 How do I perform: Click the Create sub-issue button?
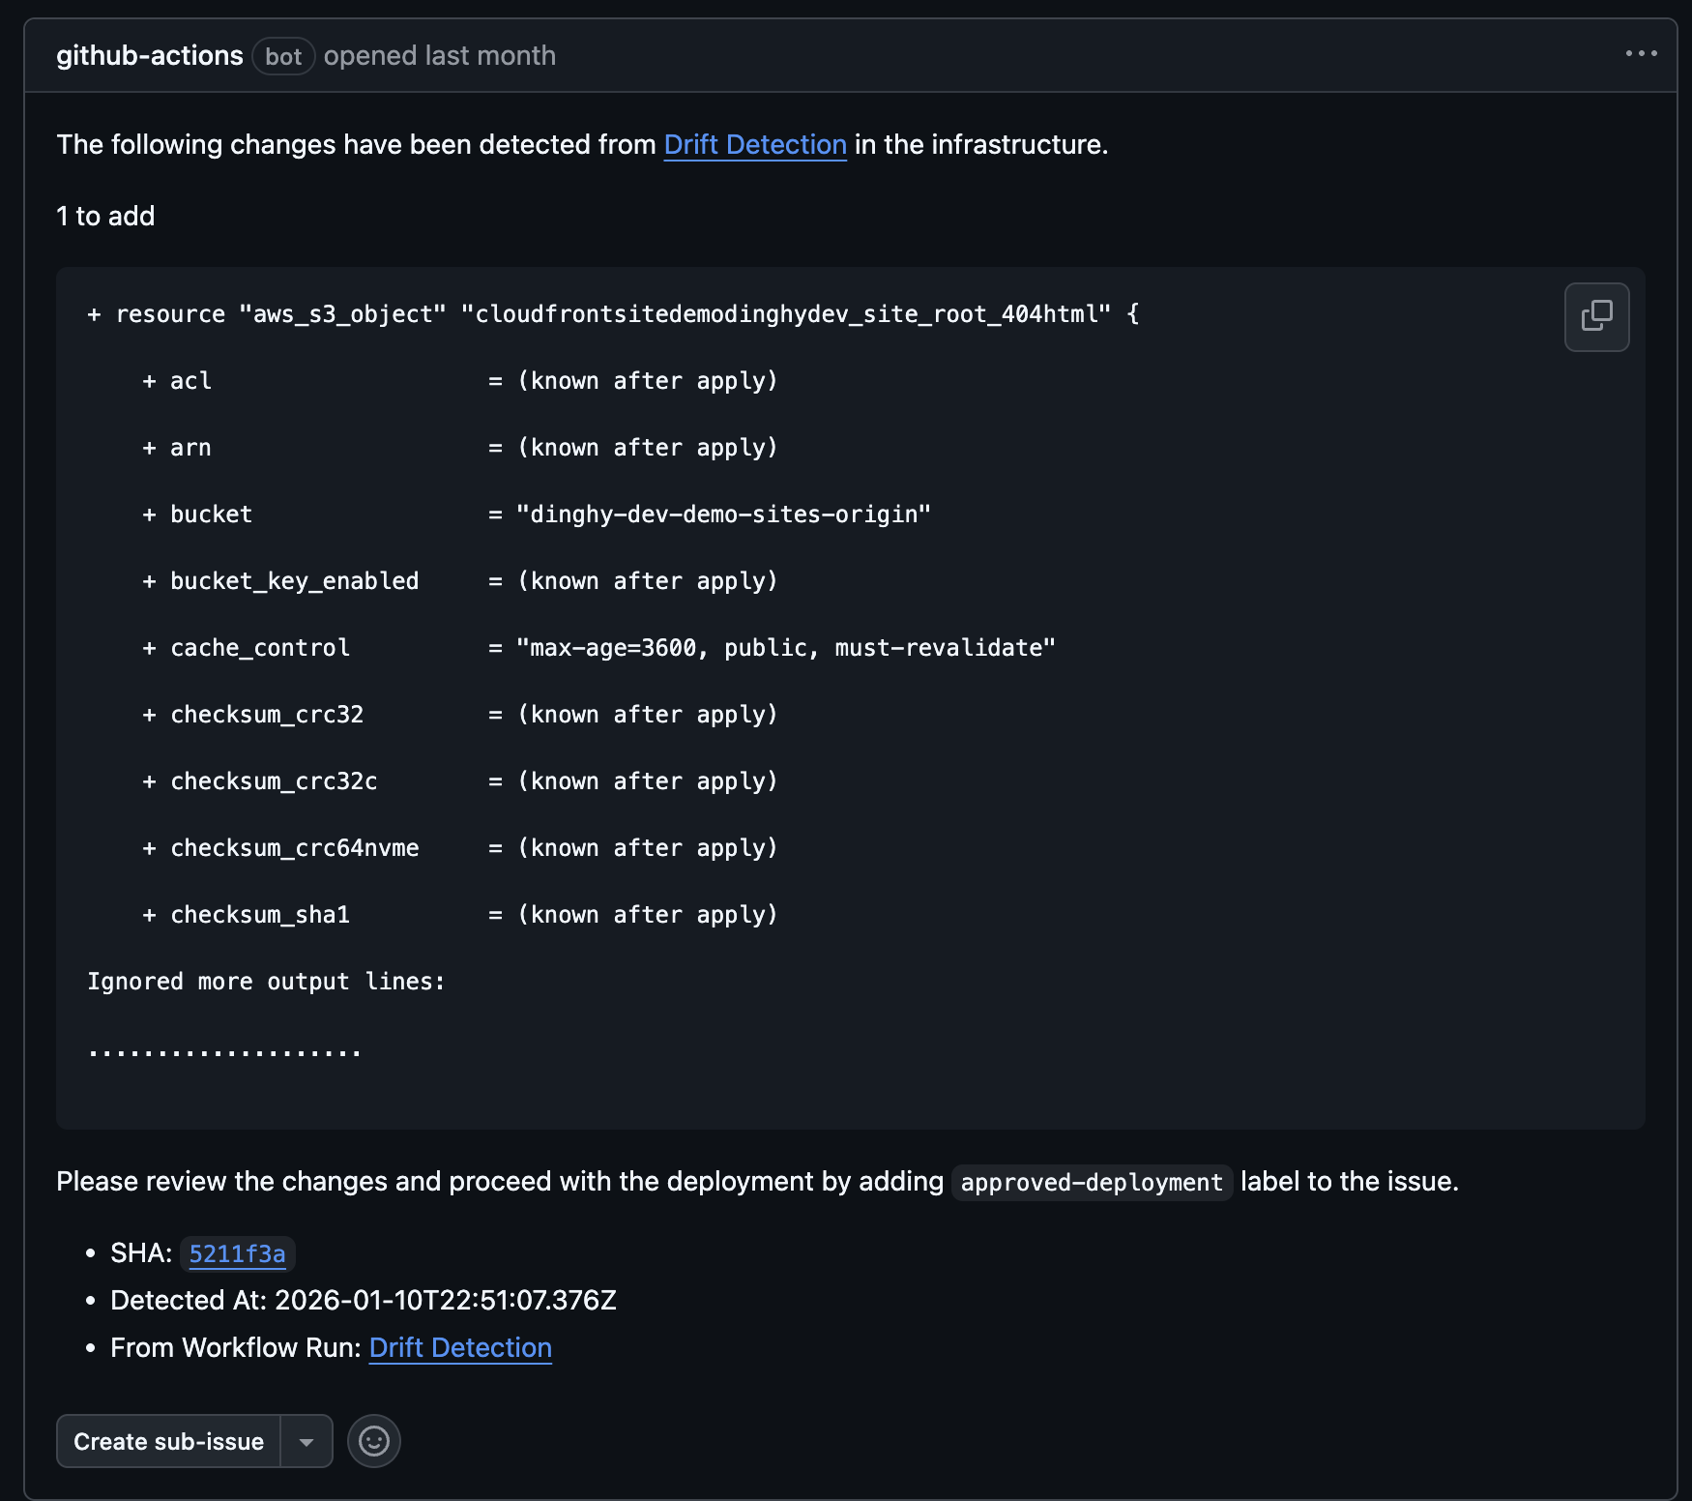(169, 1441)
